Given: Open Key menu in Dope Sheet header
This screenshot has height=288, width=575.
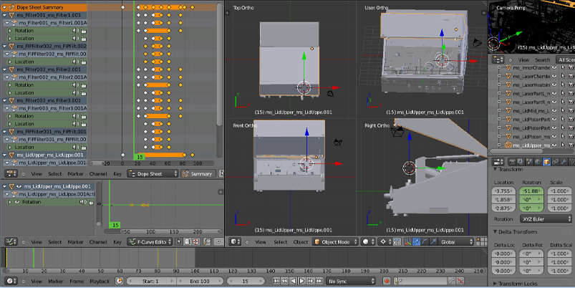Looking at the screenshot, I should 117,173.
